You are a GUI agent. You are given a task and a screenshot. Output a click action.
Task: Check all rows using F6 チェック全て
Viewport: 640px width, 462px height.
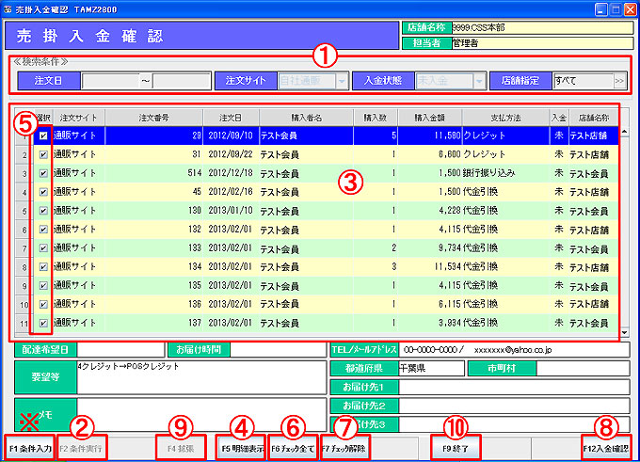coord(293,447)
